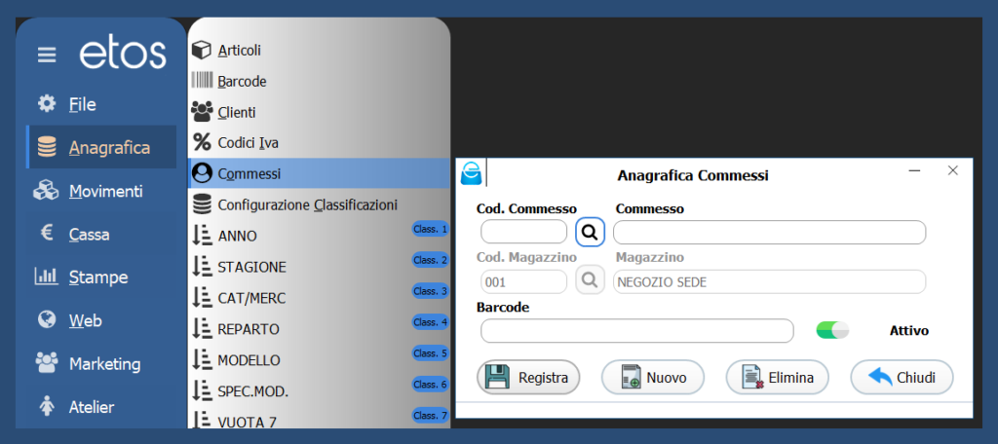Select the CAT/MERC classification entry
The width and height of the screenshot is (998, 444).
319,298
